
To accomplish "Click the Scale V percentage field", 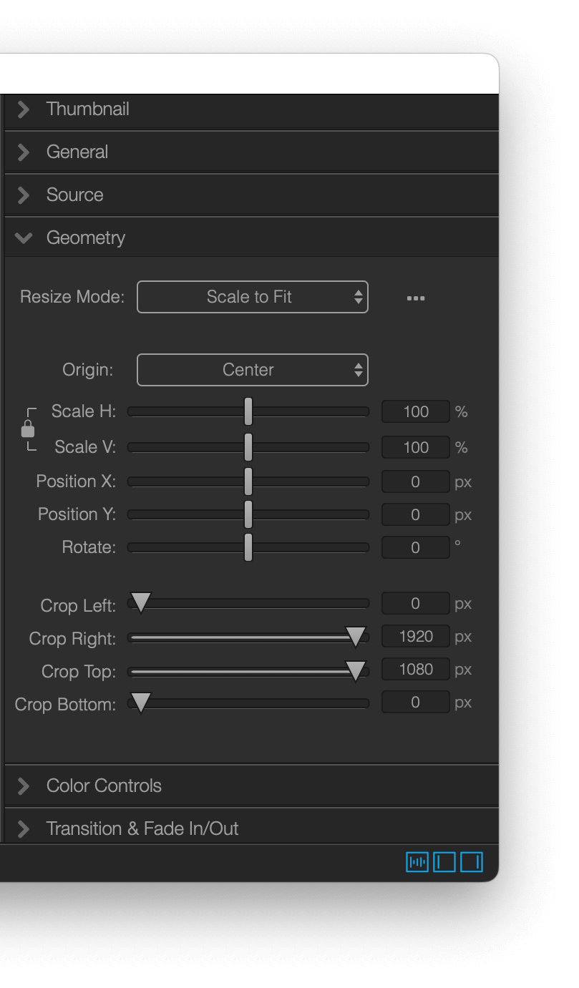I will tap(416, 448).
